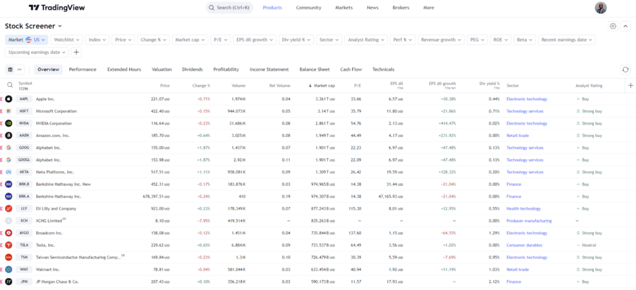Switch to the Dividends tab
Image resolution: width=636 pixels, height=290 pixels.
click(193, 69)
